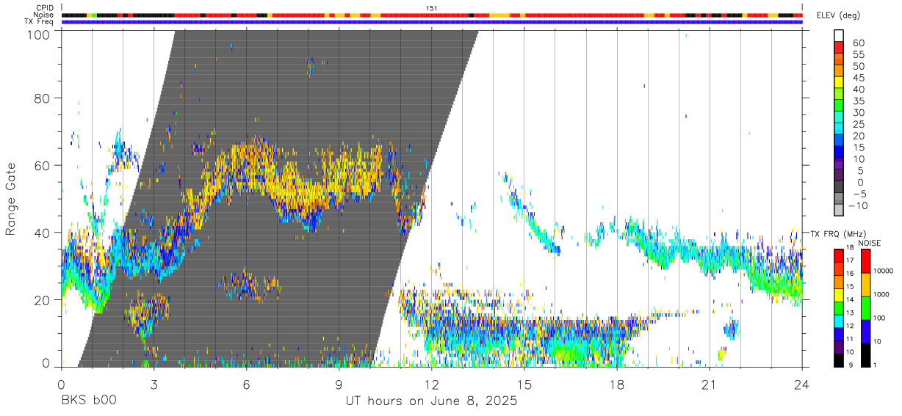Click the 45 label on elevation colorbar
902x416 pixels.
tap(858, 78)
